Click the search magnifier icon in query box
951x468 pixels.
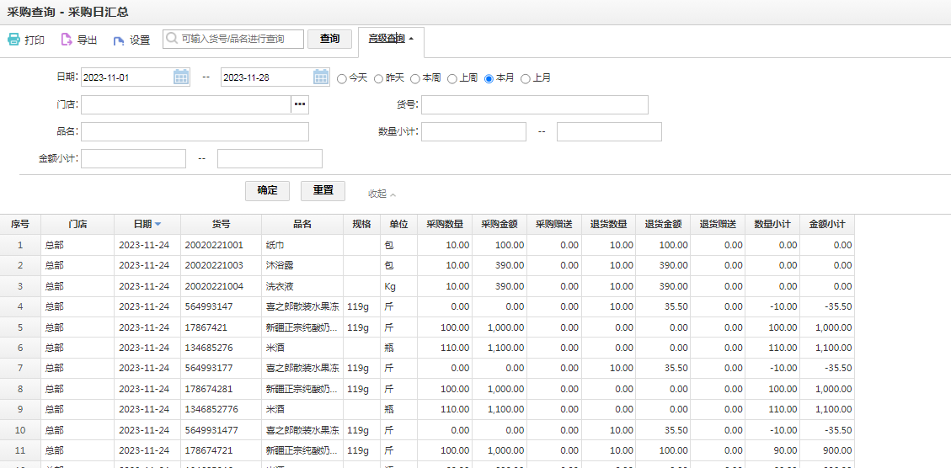pos(172,38)
